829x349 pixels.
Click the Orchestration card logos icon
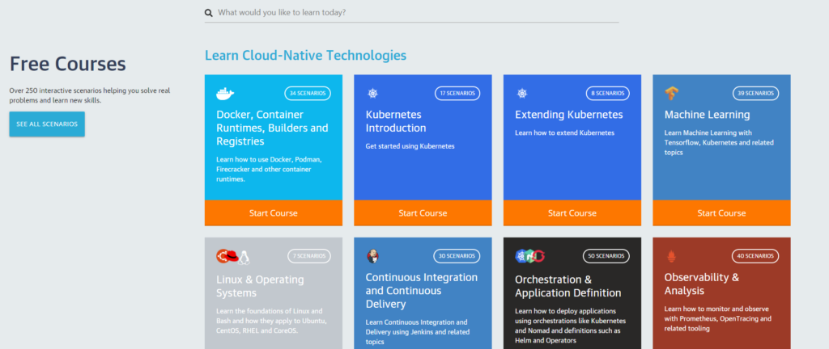pyautogui.click(x=529, y=256)
